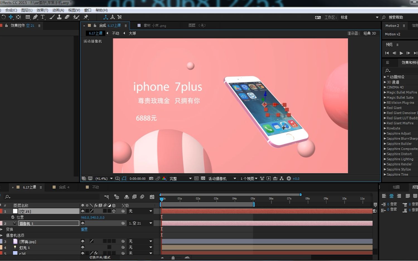
Task: Toggle shy switch on 灯光 1 layer
Action: (83, 247)
